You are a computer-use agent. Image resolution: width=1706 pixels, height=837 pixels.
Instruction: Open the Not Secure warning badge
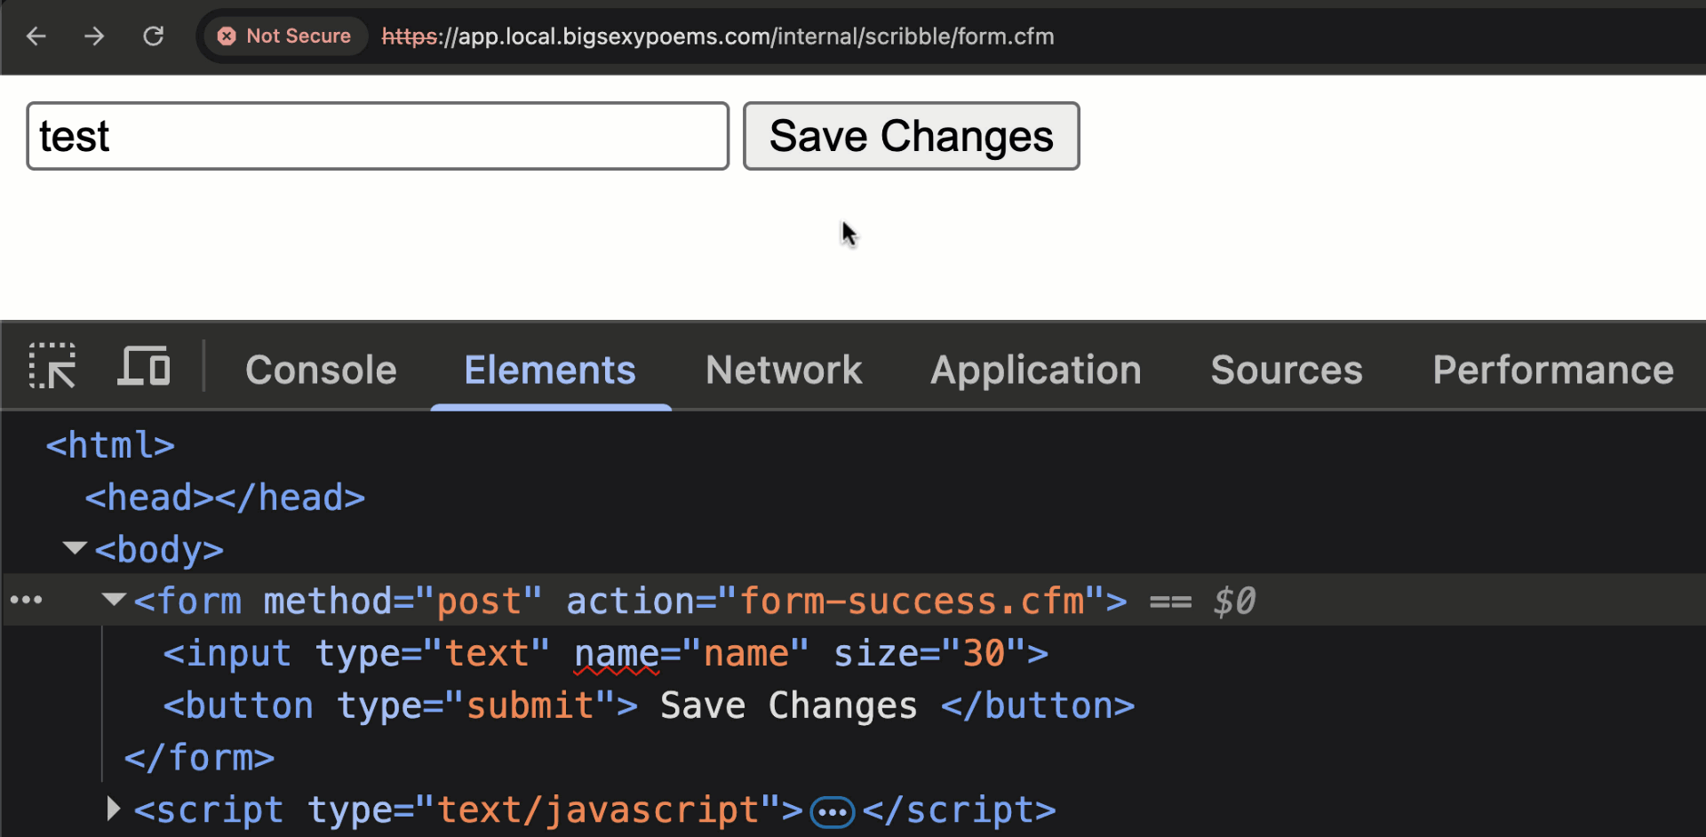tap(284, 36)
